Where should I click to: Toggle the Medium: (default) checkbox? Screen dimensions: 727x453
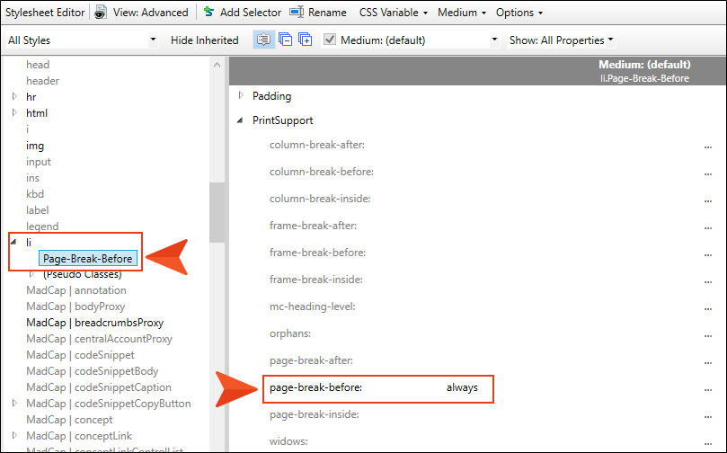pyautogui.click(x=329, y=40)
